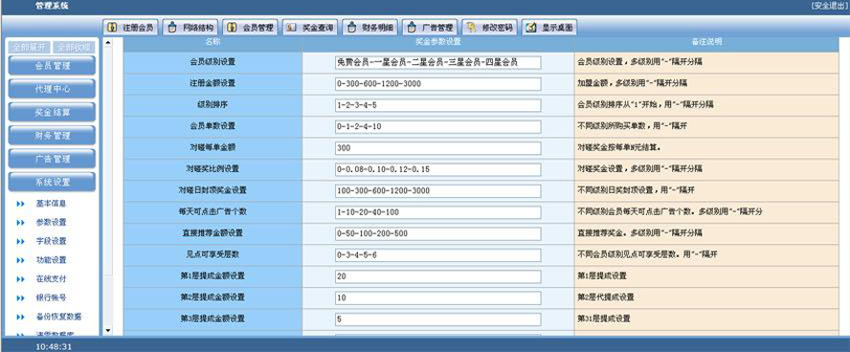The image size is (850, 352).
Task: Expand the 奖金结算 sidebar section
Action: [53, 113]
